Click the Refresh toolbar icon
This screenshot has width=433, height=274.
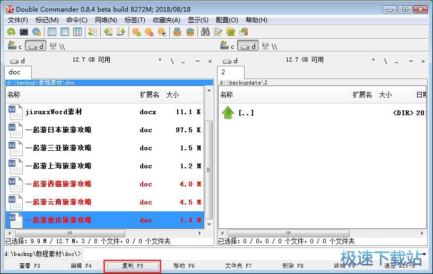(x=11, y=32)
